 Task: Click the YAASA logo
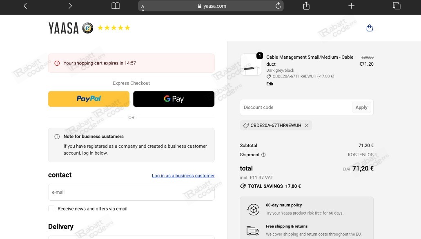[x=64, y=28]
